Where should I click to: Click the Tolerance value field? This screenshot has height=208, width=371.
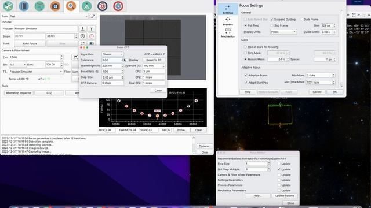[111, 60]
